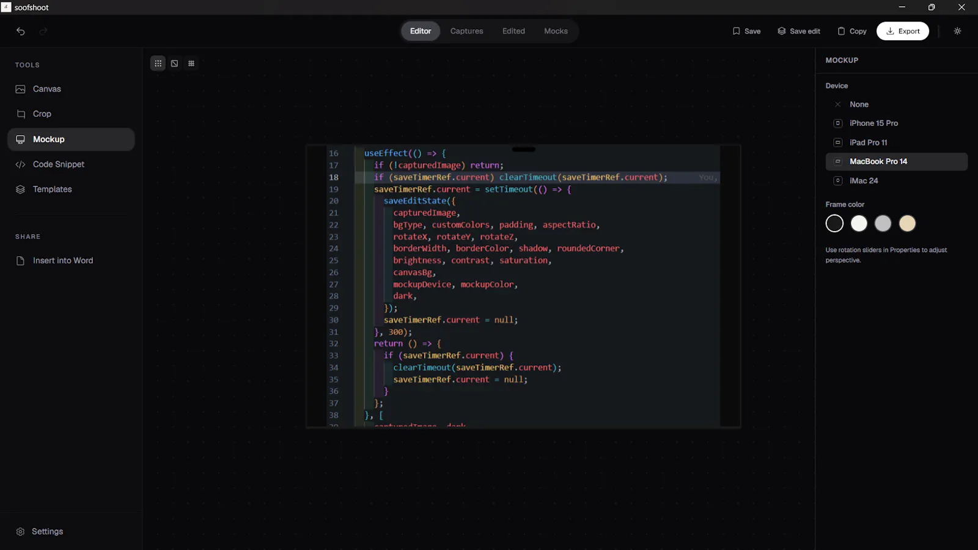Click the MacBook Pro 14 device icon
The height and width of the screenshot is (550, 978).
tap(838, 161)
